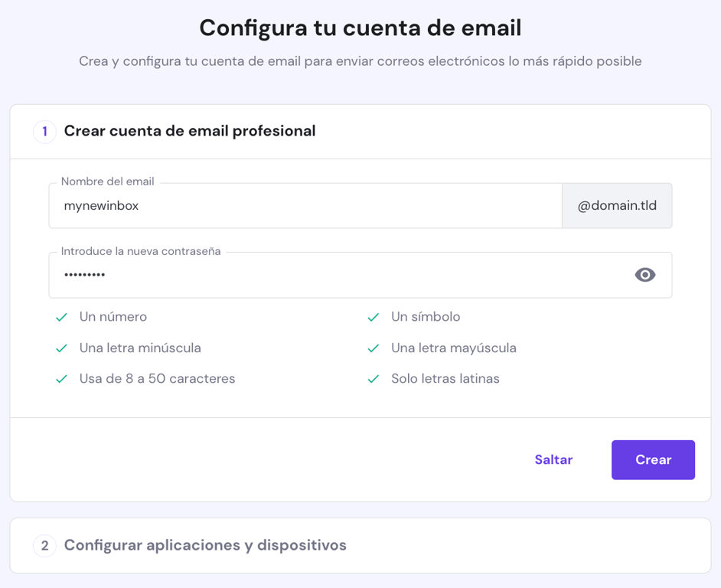
Task: Click the step 1 number badge
Action: click(x=44, y=131)
